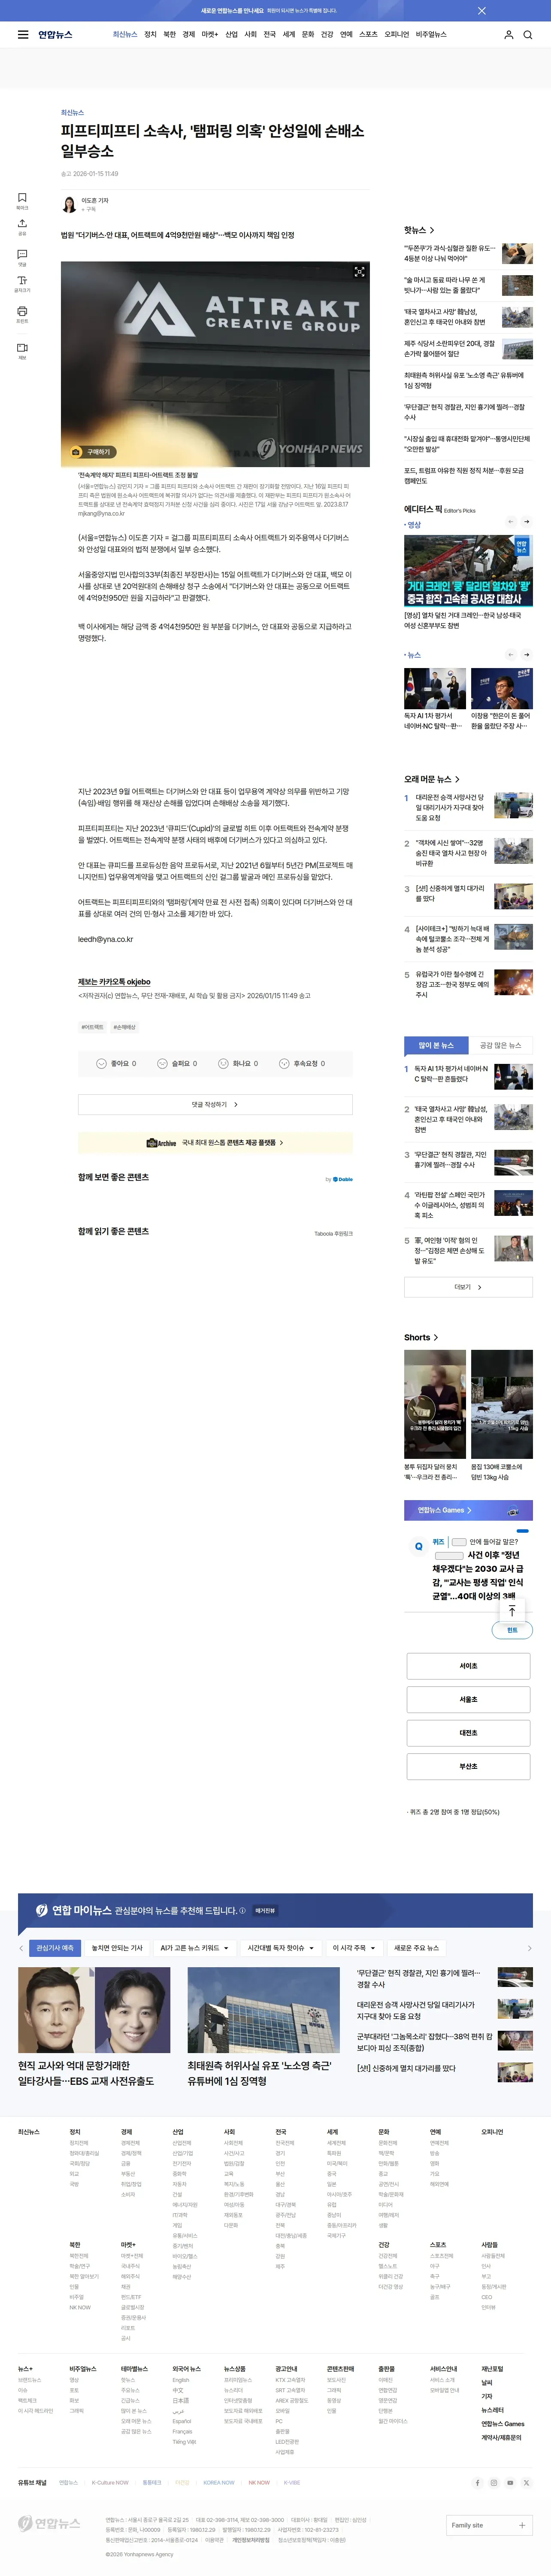Go to next 영상 editor's pick
551x2576 pixels.
click(527, 521)
